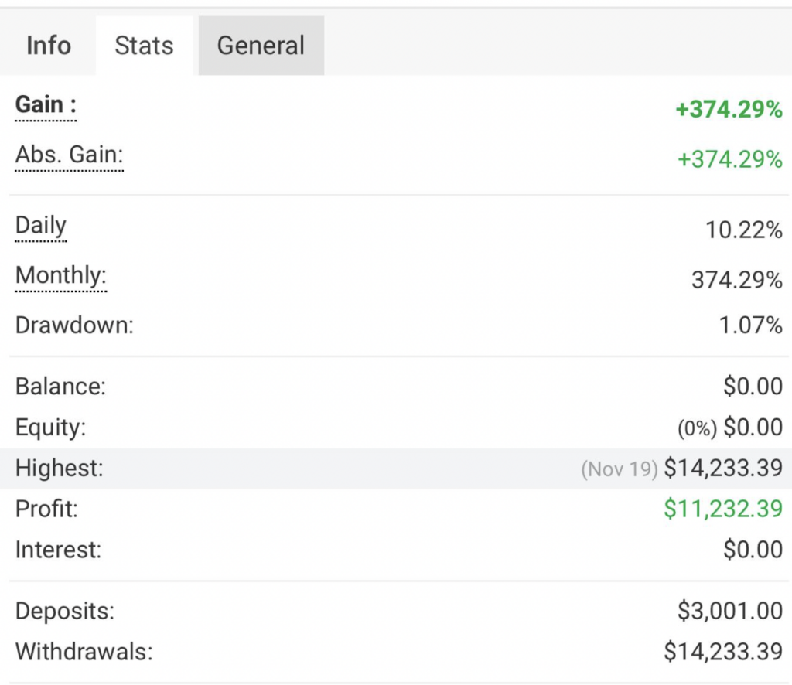The width and height of the screenshot is (792, 685).
Task: Click the Interest row label
Action: tap(58, 549)
